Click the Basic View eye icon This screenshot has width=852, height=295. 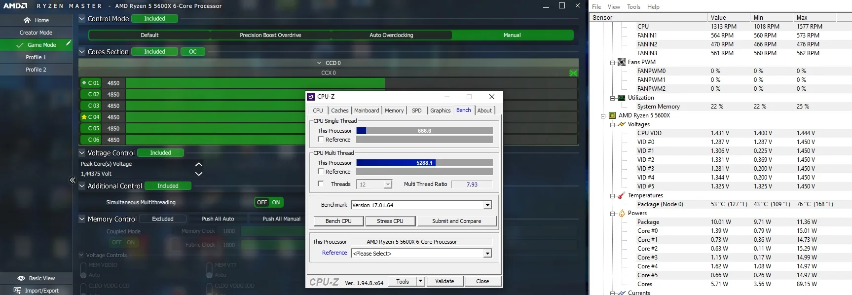21,278
